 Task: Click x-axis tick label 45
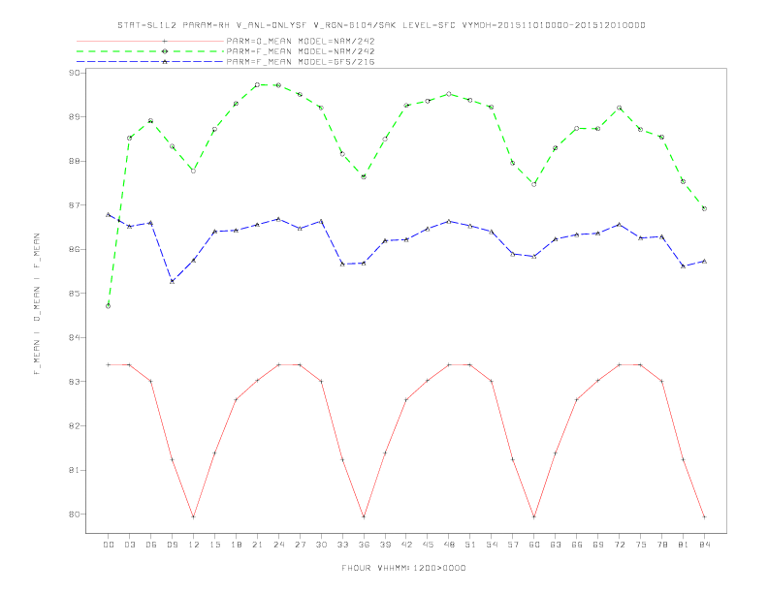point(428,545)
